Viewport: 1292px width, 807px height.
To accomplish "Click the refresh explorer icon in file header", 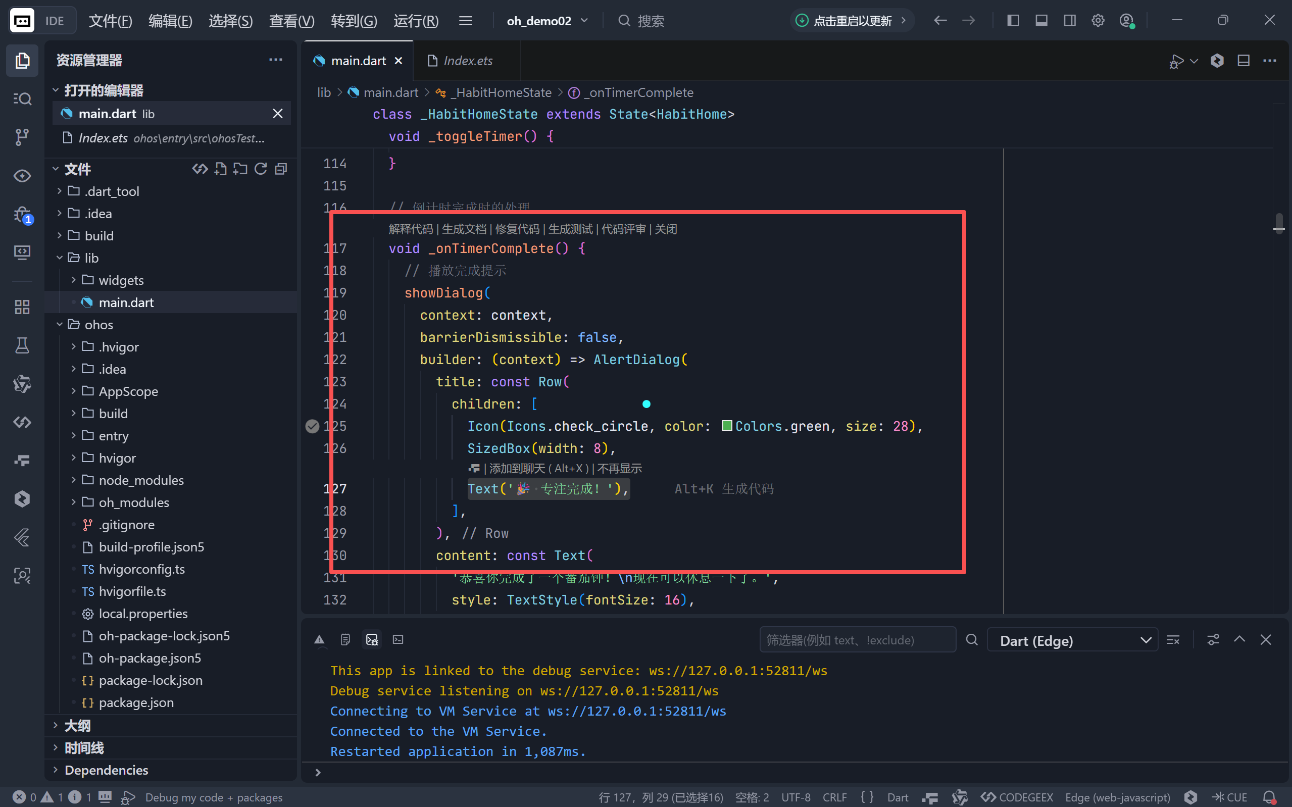I will click(261, 169).
